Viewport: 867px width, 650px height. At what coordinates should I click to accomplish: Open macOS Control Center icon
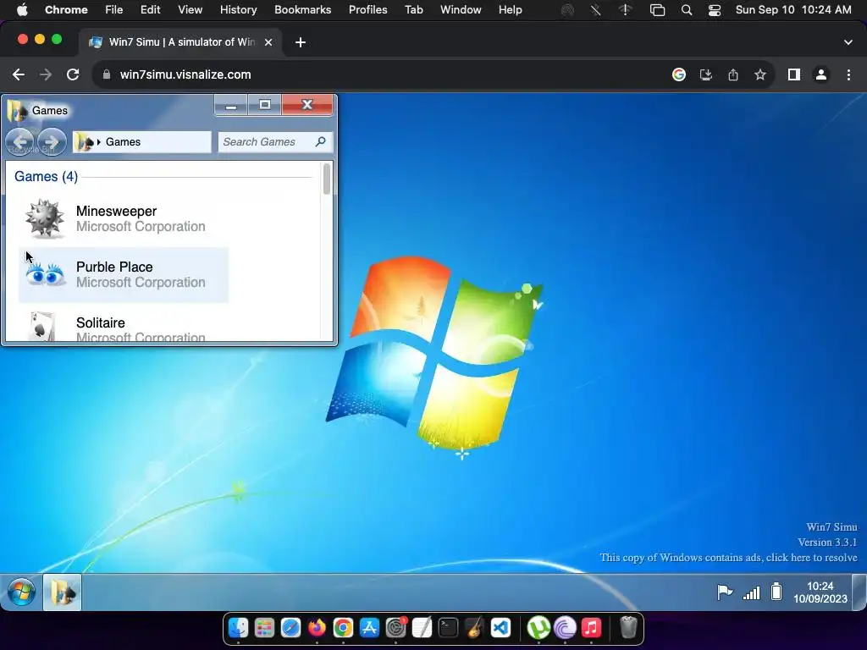tap(715, 10)
